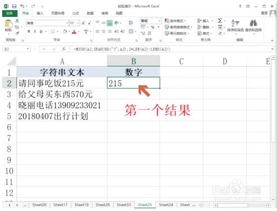Screen dimensions: 277x211
Task: Open Find and Select binoculars icon
Action: [253, 23]
